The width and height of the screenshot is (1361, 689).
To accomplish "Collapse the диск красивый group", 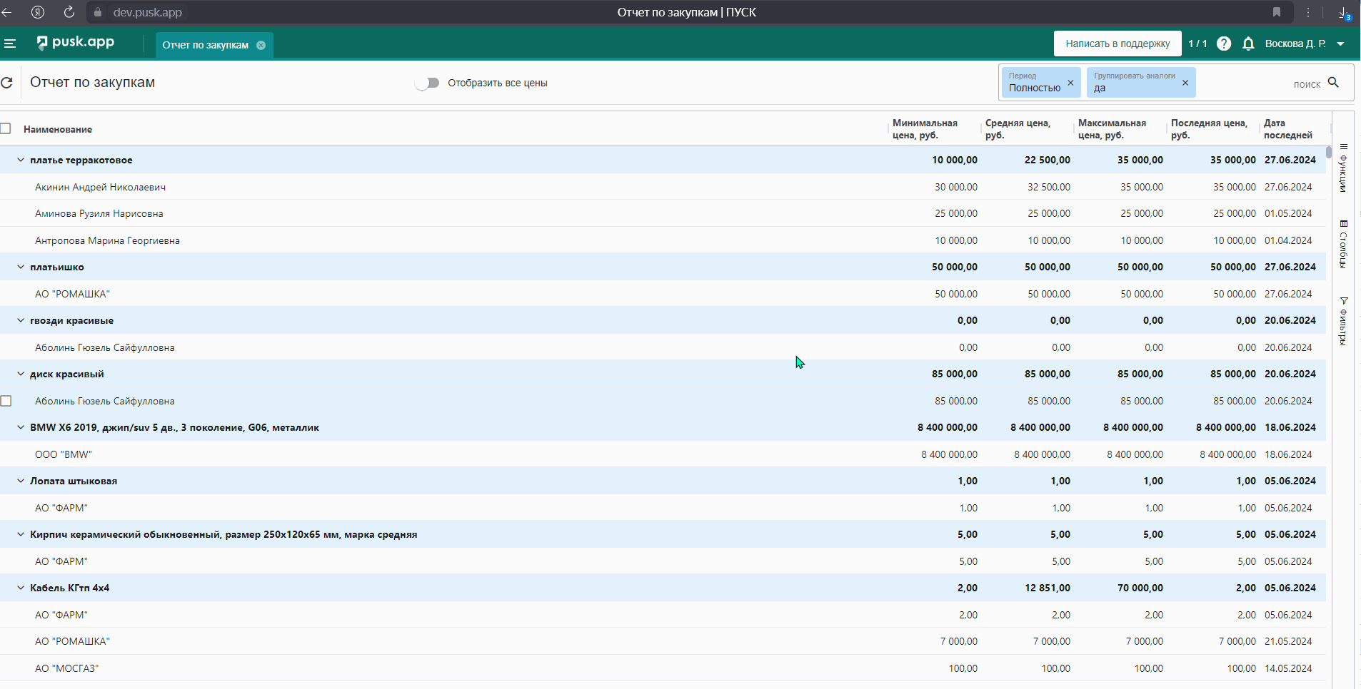I will pyautogui.click(x=21, y=374).
